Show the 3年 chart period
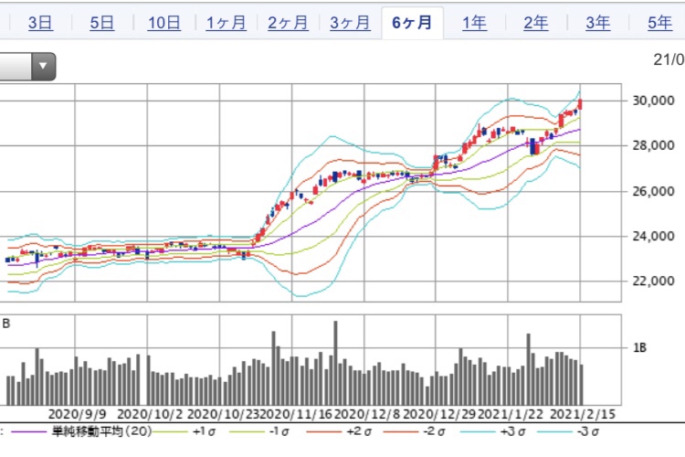The image size is (685, 457). (x=597, y=22)
